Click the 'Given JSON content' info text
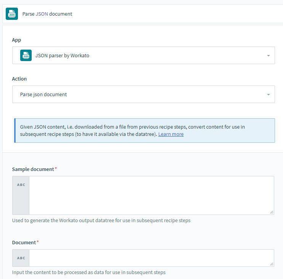 pos(132,131)
